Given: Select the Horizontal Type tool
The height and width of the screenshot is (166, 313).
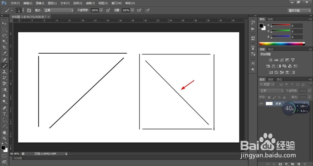Looking at the screenshot, I should point(4,114).
